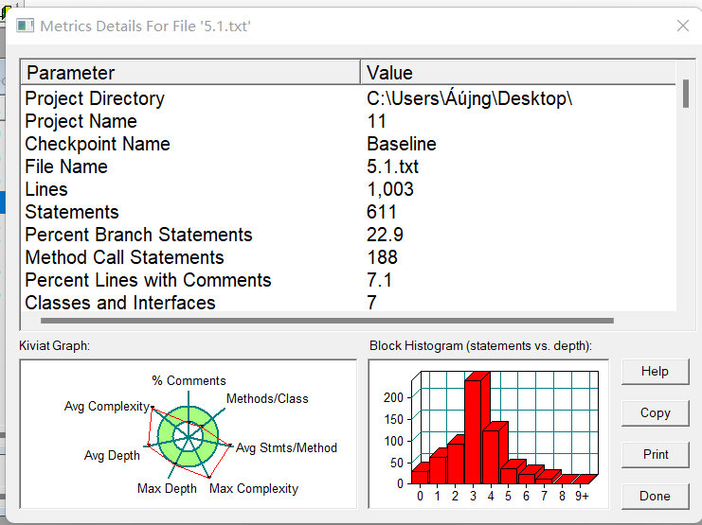702x525 pixels.
Task: Select the Statements row
Action: point(349,212)
